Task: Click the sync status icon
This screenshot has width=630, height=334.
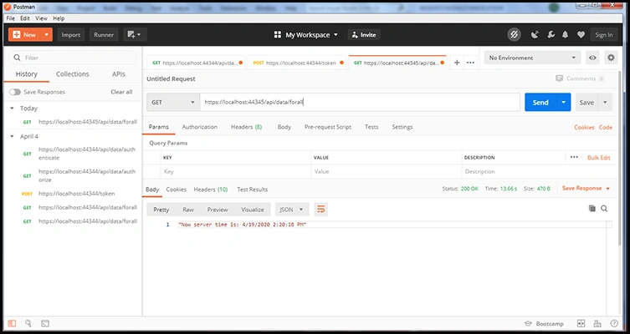Action: point(514,35)
